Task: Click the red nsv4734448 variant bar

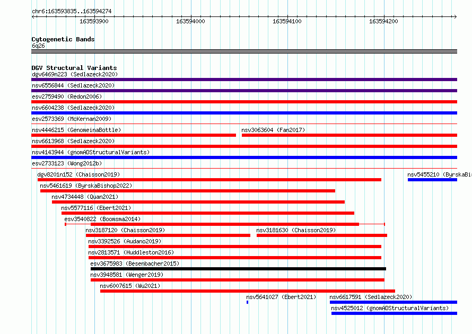Action: (x=198, y=202)
